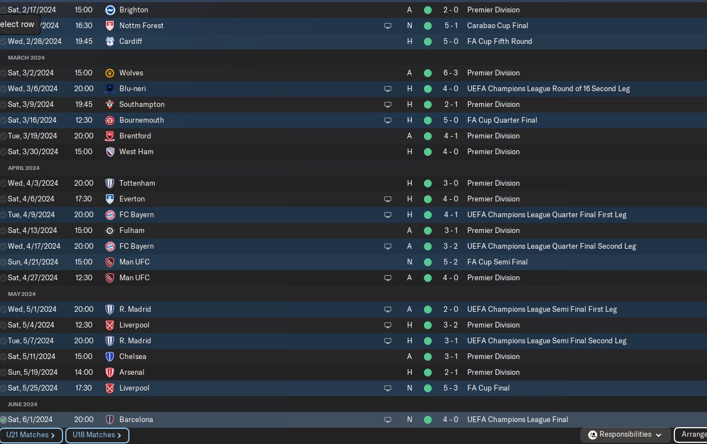Select the checkbox on Sat, 3/2/2024 row

click(3, 73)
